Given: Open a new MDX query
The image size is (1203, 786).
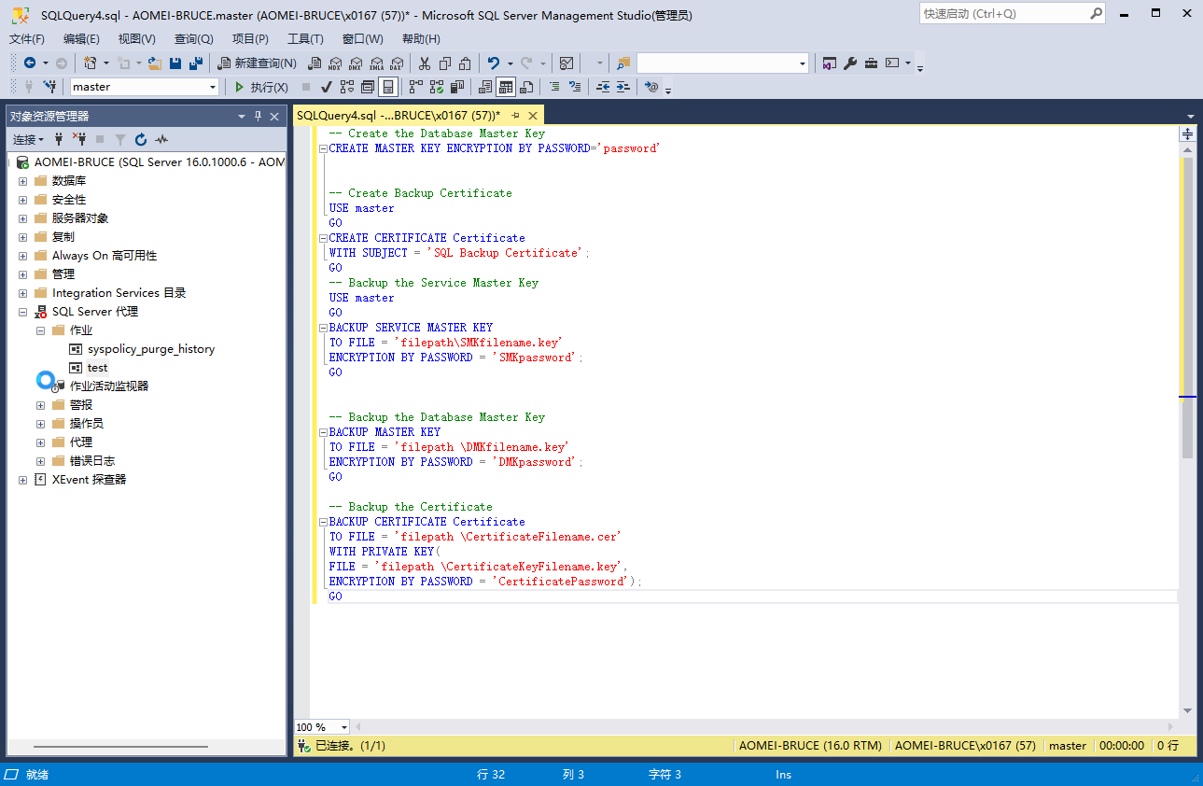Looking at the screenshot, I should [x=335, y=63].
